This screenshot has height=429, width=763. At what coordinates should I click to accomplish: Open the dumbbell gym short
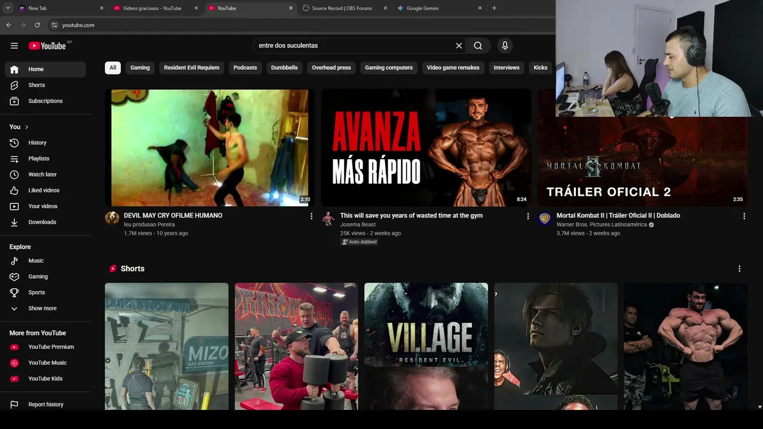[x=296, y=346]
